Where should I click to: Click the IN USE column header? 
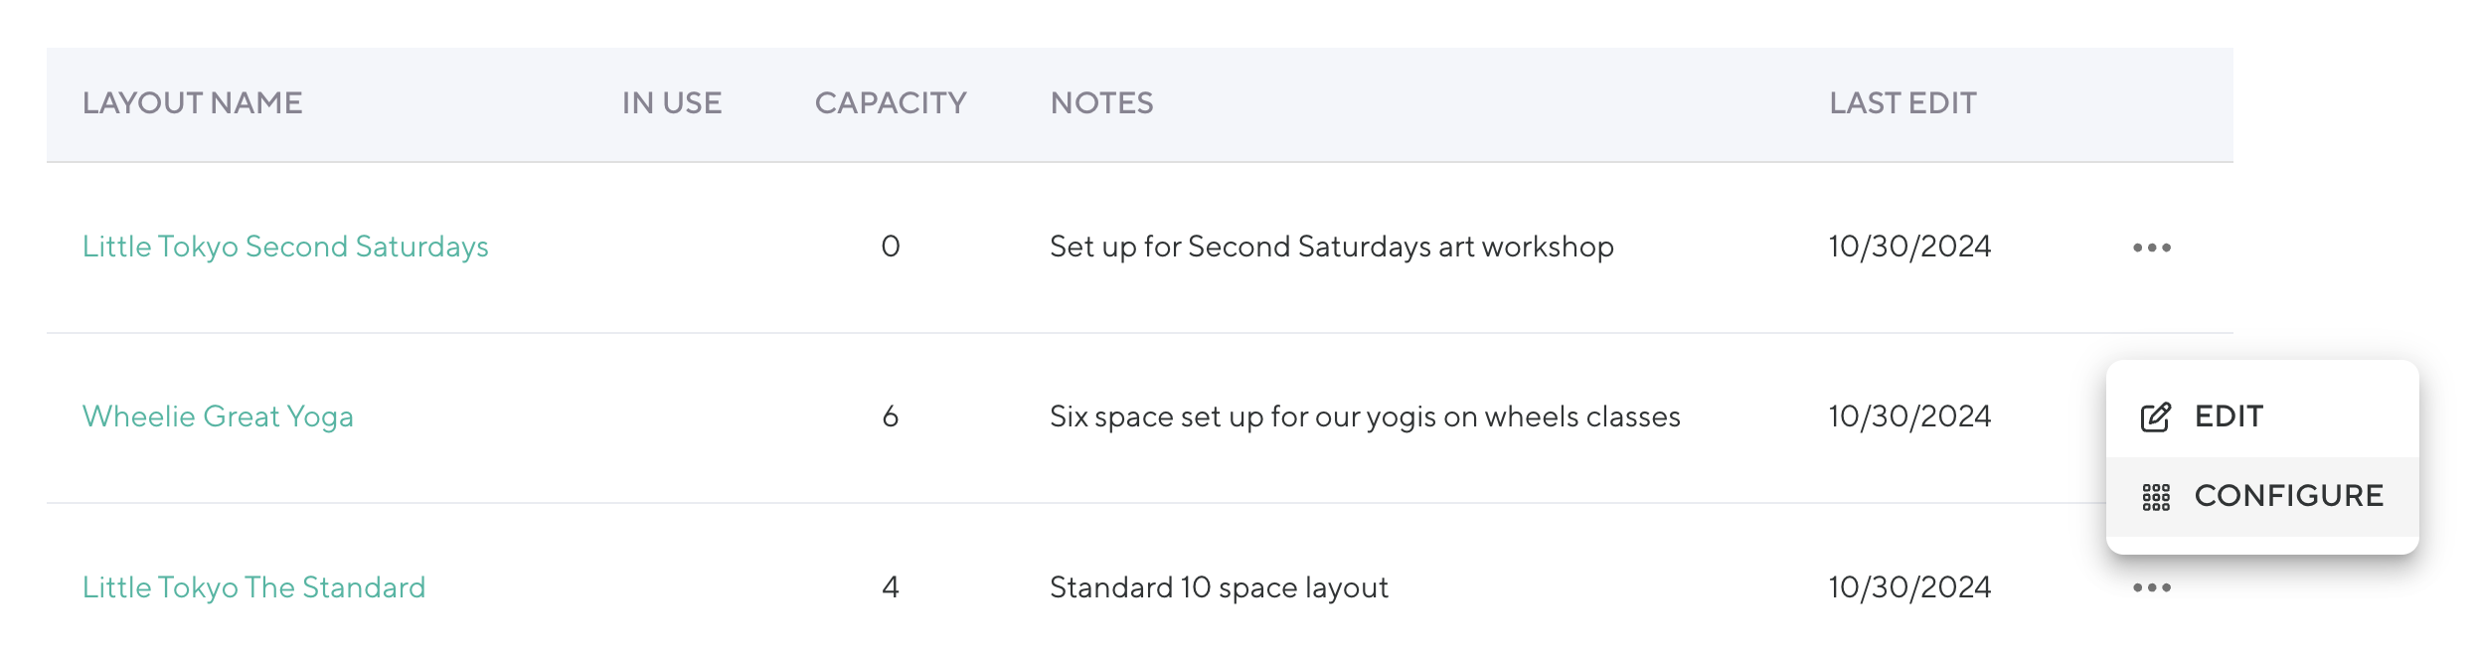click(x=672, y=103)
